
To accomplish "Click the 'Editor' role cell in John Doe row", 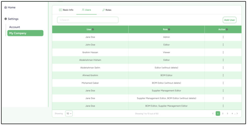I will [x=167, y=45].
